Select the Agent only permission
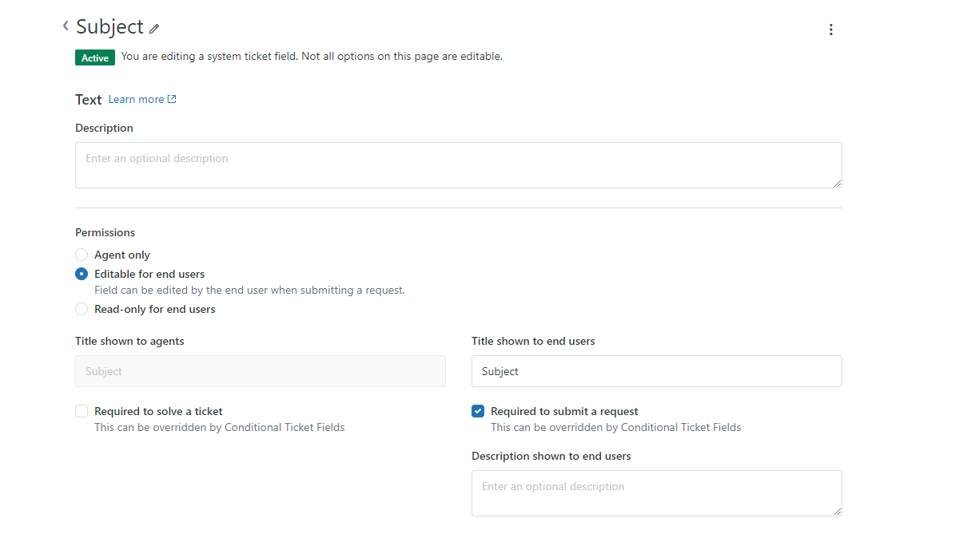The height and width of the screenshot is (542, 955). click(82, 255)
